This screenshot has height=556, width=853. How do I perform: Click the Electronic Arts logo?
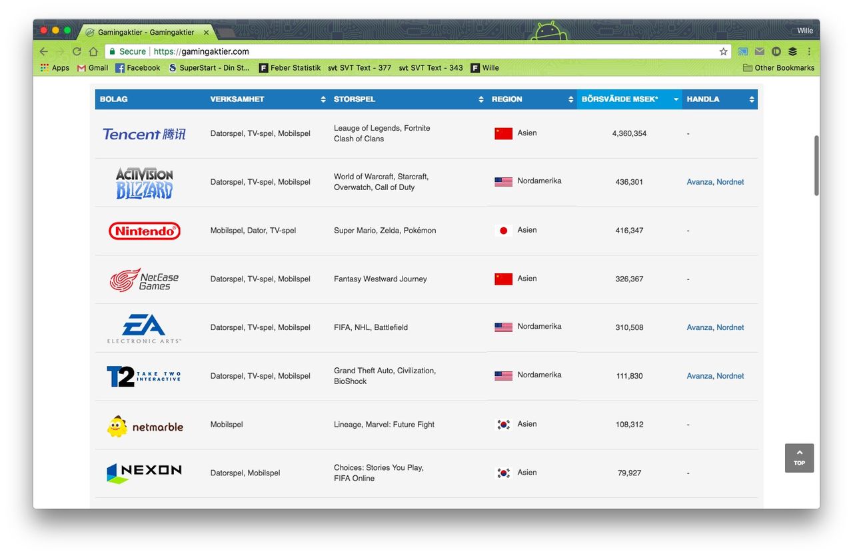click(144, 328)
